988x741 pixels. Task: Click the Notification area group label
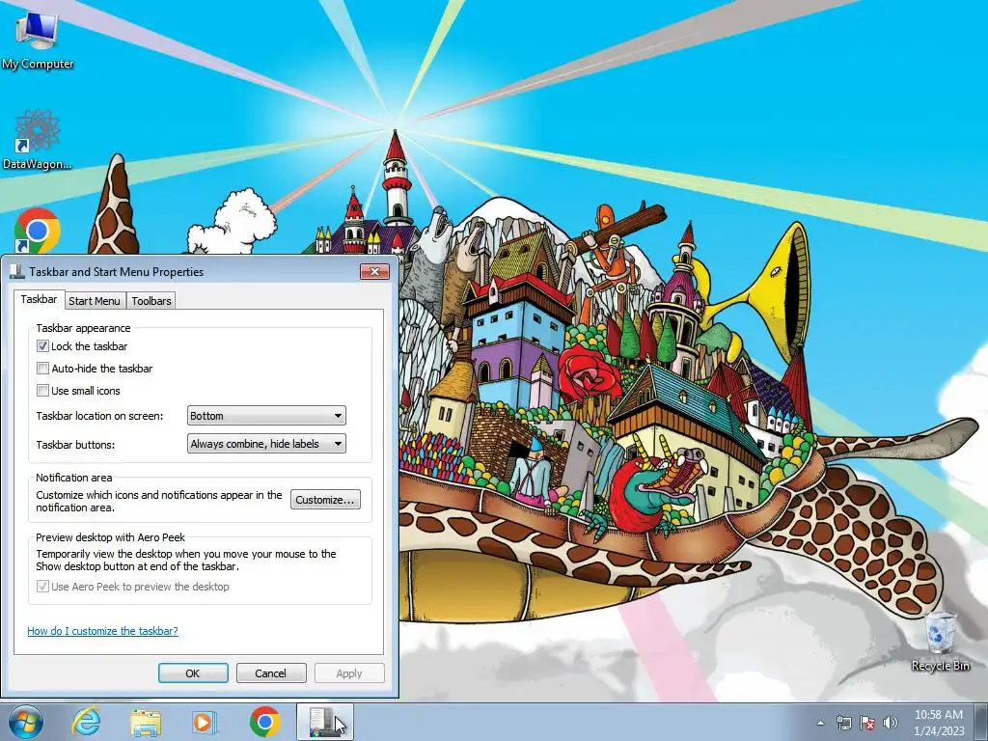(73, 478)
